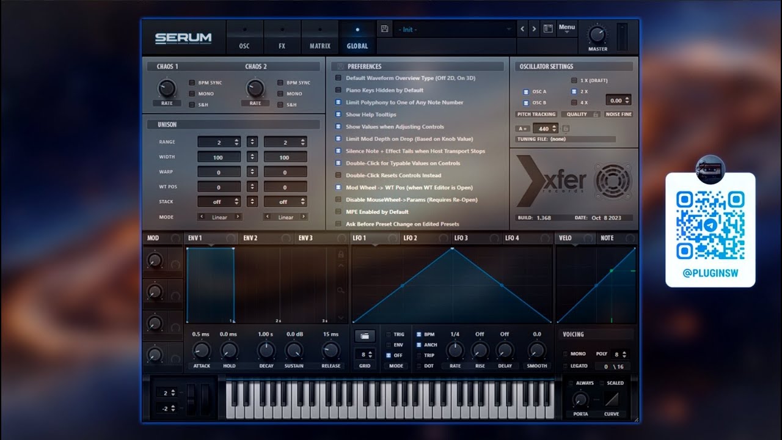Click the mod wheel beside the keyboard
Screen dimensions: 782x440
[x=206, y=399]
